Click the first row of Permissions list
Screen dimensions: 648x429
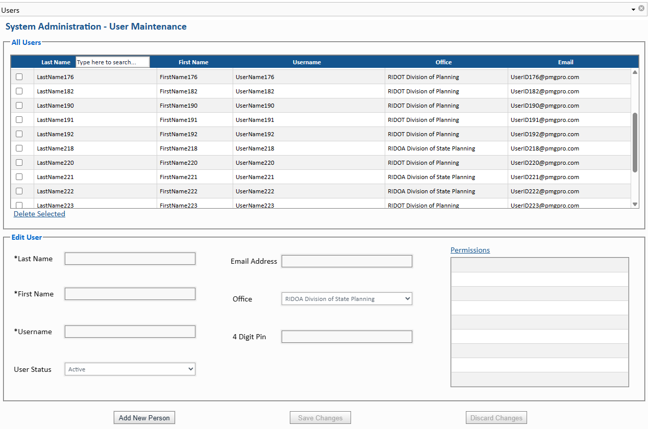click(540, 265)
